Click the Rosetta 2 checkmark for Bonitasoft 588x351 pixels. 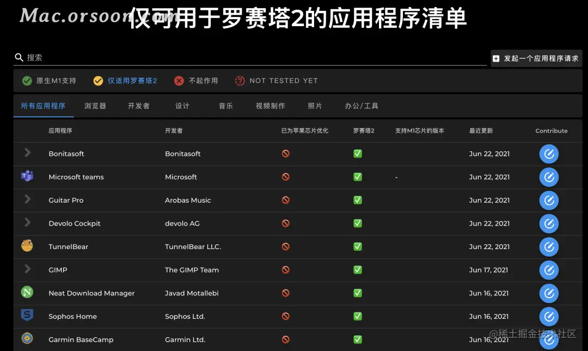click(358, 154)
